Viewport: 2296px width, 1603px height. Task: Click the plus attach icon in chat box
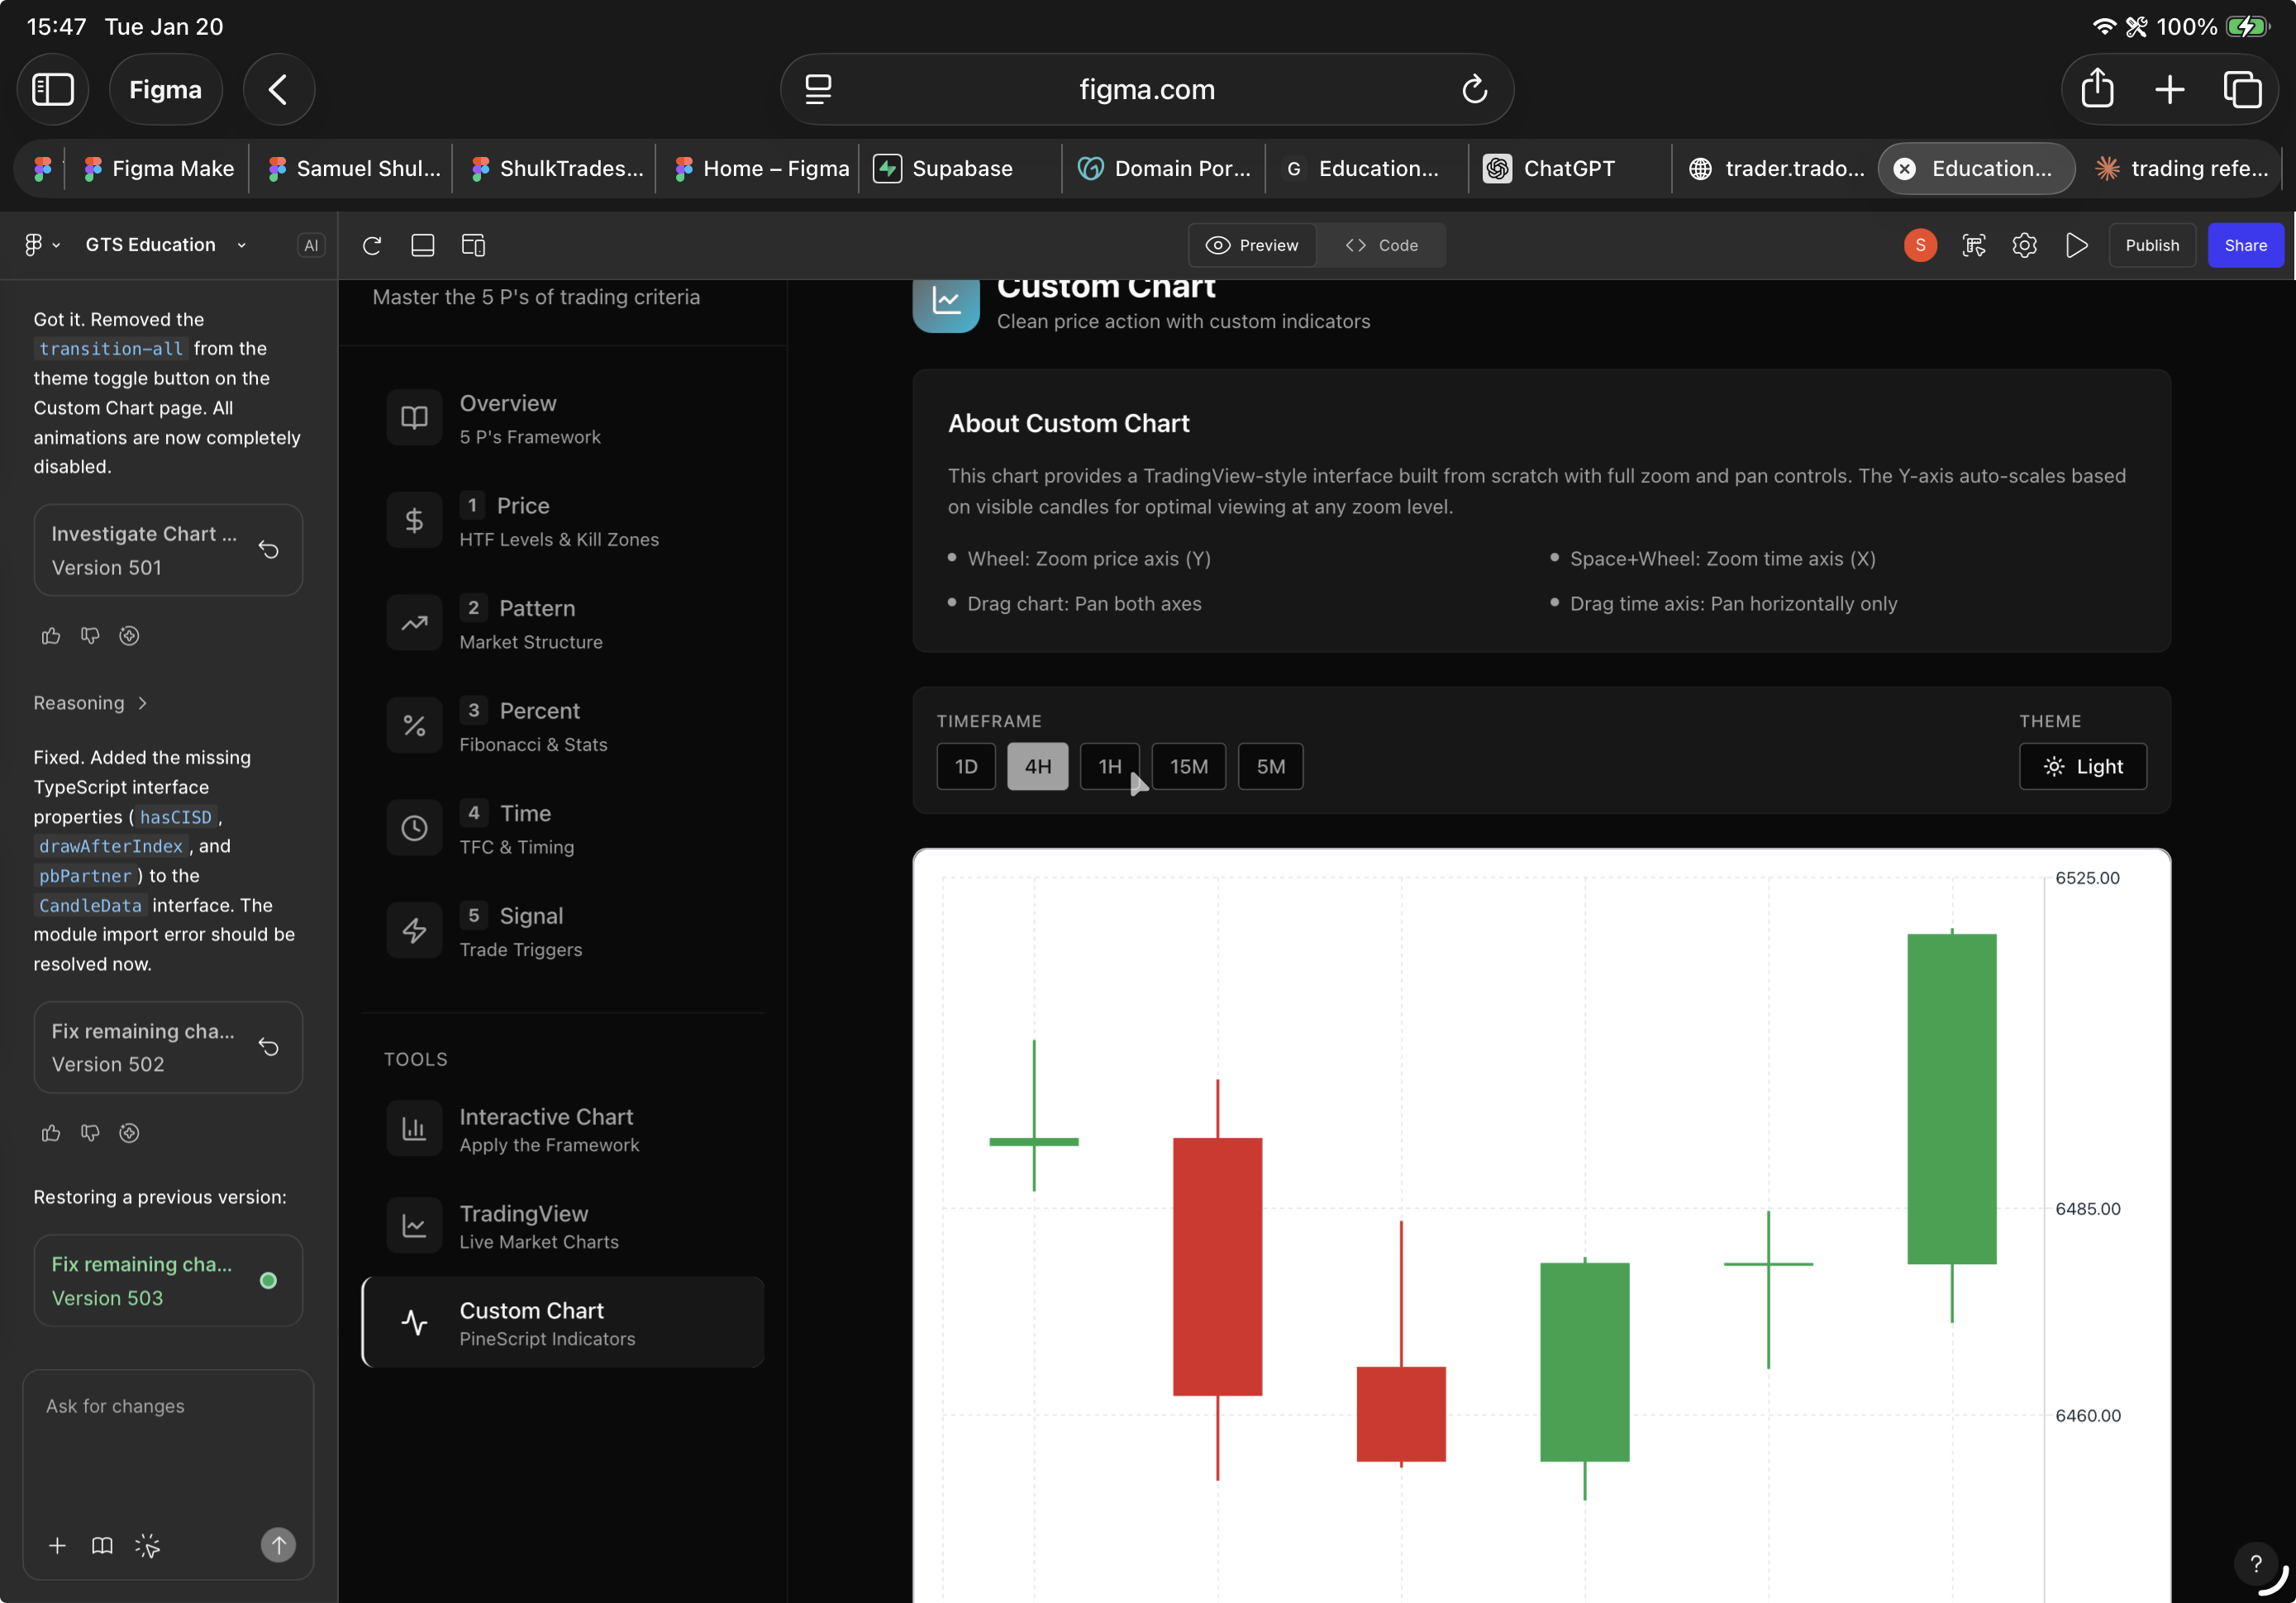tap(57, 1545)
